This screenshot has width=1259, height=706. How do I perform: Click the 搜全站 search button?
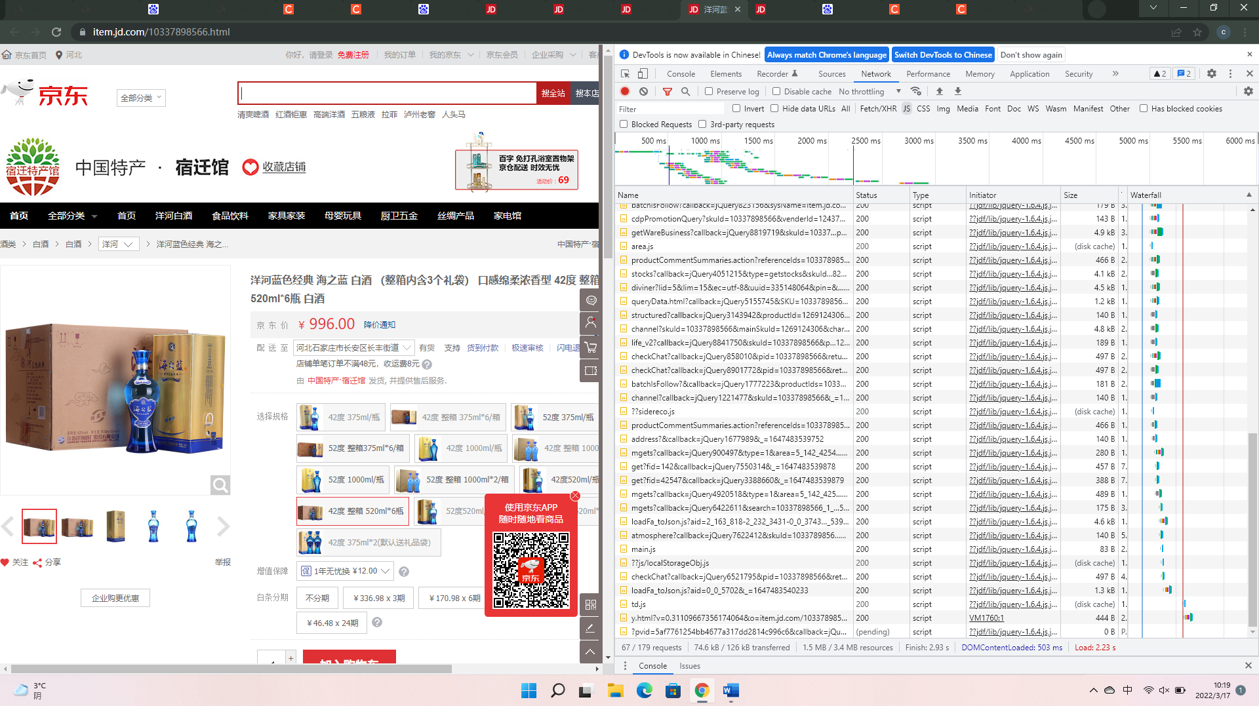[x=553, y=94]
